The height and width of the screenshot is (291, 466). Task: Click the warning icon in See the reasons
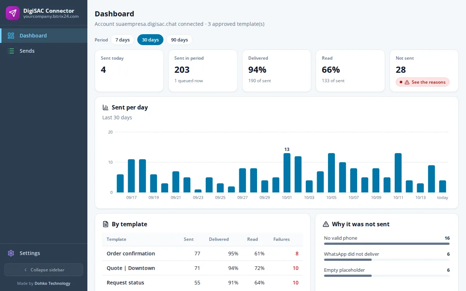(407, 82)
